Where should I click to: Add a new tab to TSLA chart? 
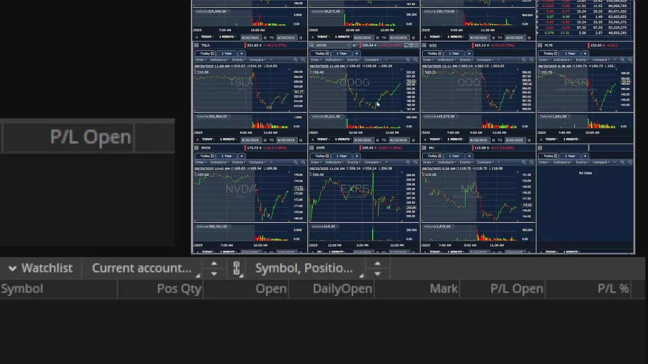tap(241, 53)
